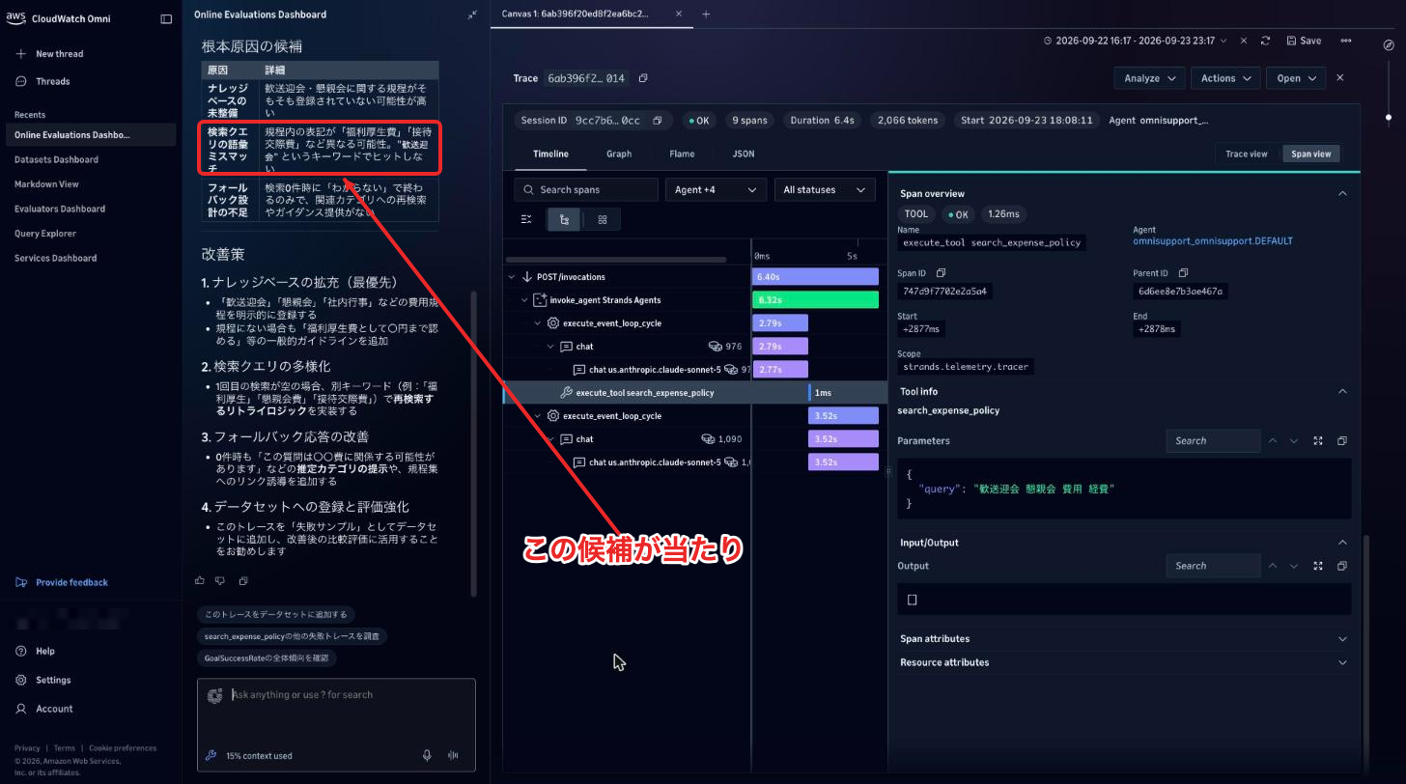1406x784 pixels.
Task: Click the voice waveform icon in chat input
Action: tap(453, 755)
